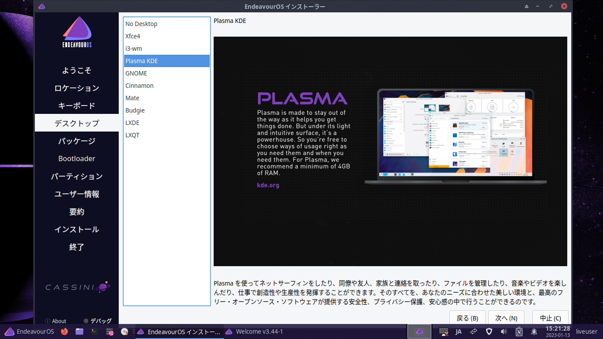Open the system settings manager icon

tap(109, 331)
